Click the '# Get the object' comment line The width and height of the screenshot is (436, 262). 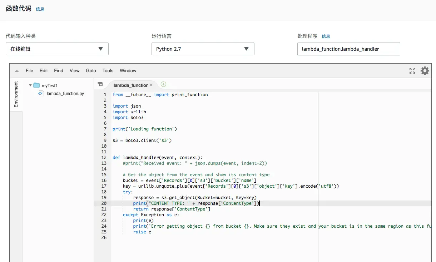[196, 175]
